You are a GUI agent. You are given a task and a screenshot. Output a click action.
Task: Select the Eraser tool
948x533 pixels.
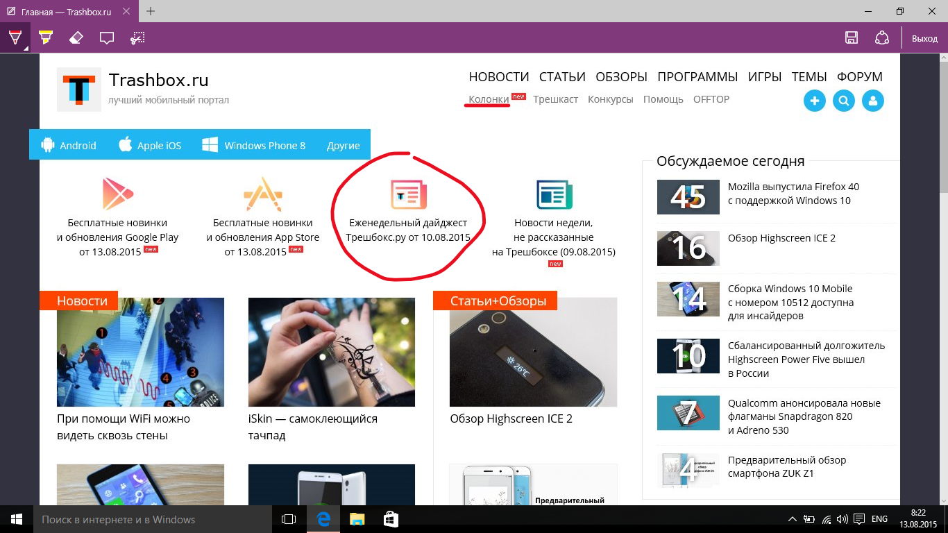pyautogui.click(x=76, y=37)
